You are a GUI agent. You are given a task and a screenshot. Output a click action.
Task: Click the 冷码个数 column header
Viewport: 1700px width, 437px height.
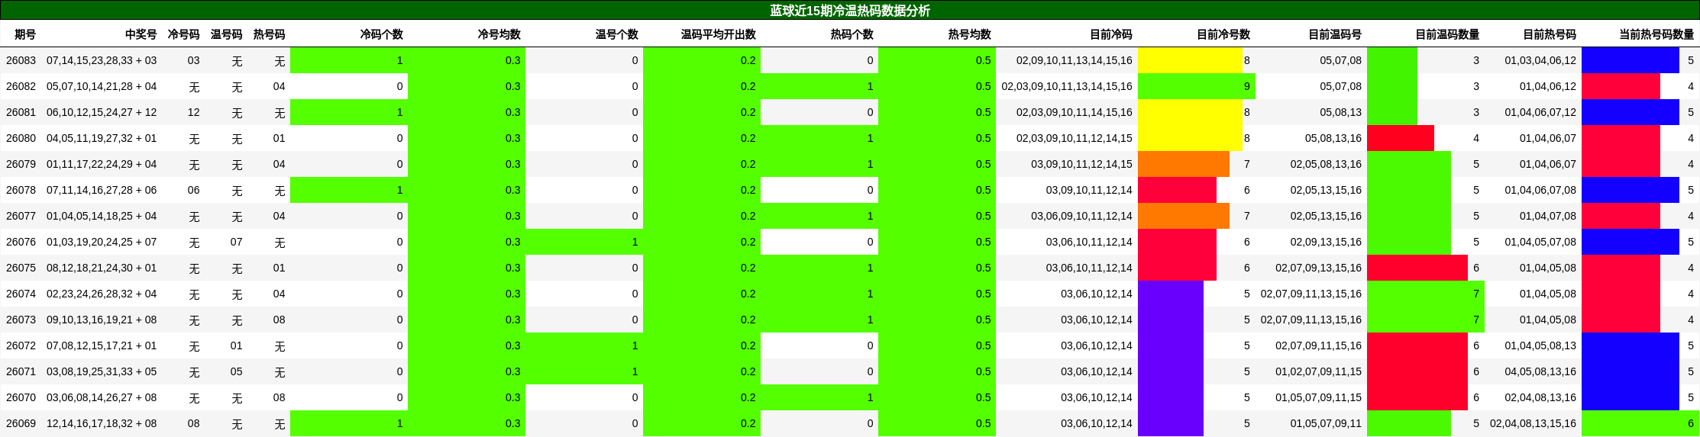382,34
